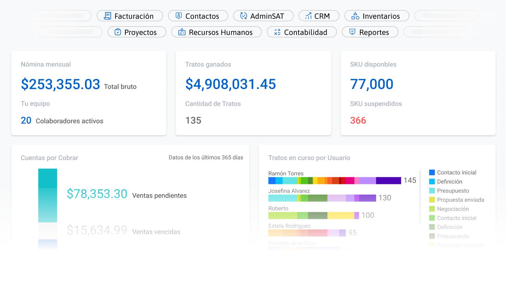
Task: Click the $4,908,031.45 amount
Action: coord(231,84)
